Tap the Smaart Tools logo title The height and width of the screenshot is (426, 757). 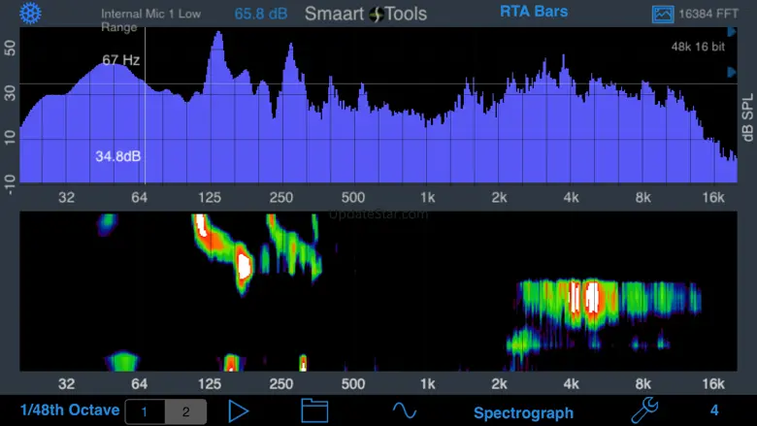coord(366,14)
